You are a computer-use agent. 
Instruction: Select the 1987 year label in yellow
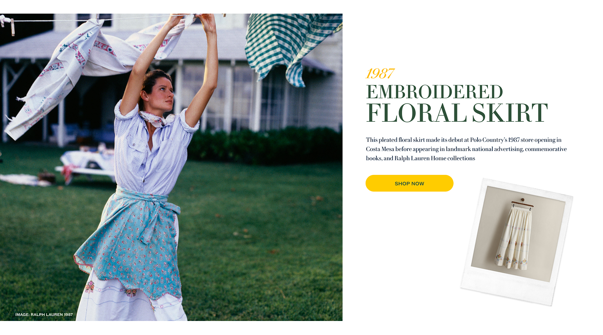point(380,73)
